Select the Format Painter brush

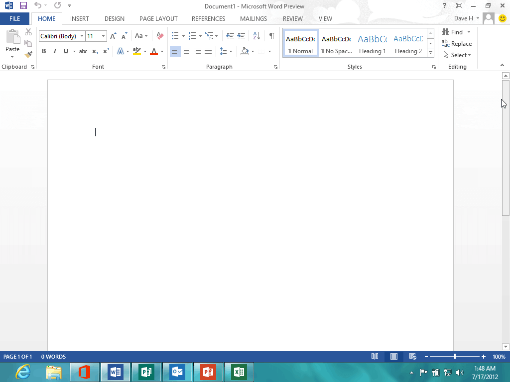28,54
